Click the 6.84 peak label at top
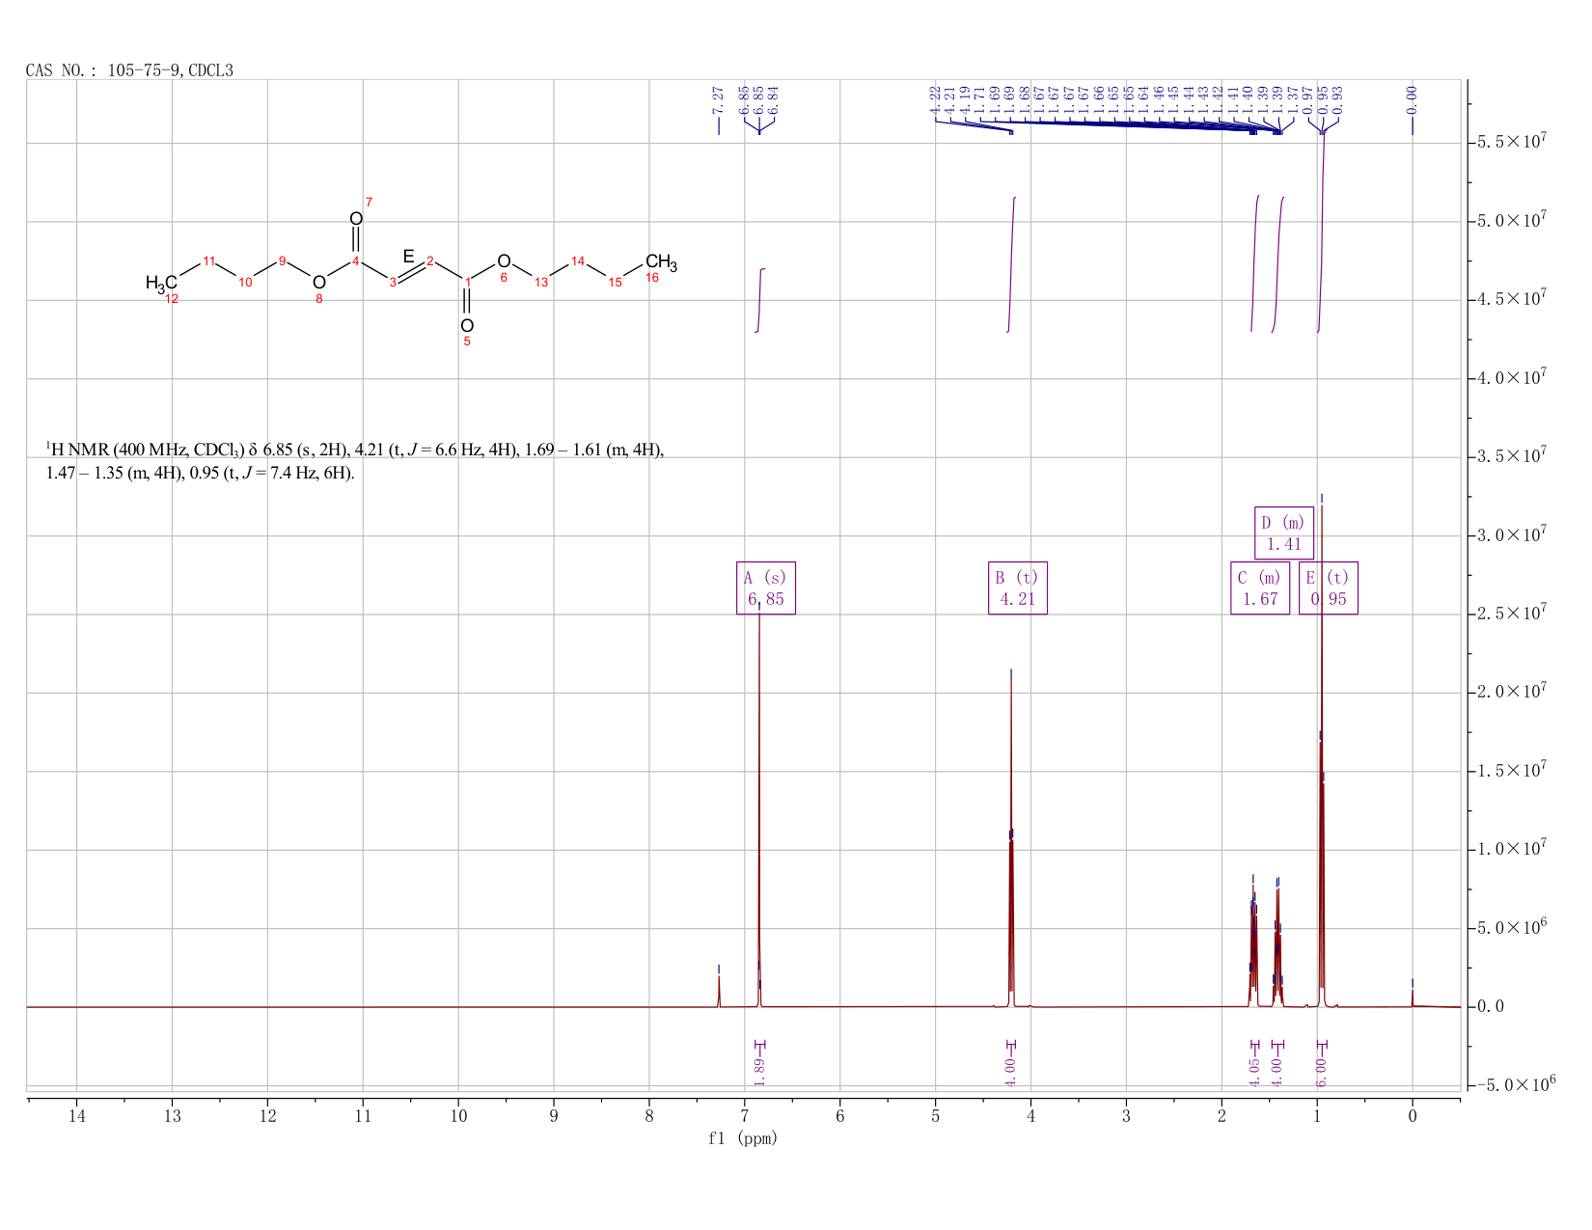1592x1230 pixels. [x=773, y=99]
